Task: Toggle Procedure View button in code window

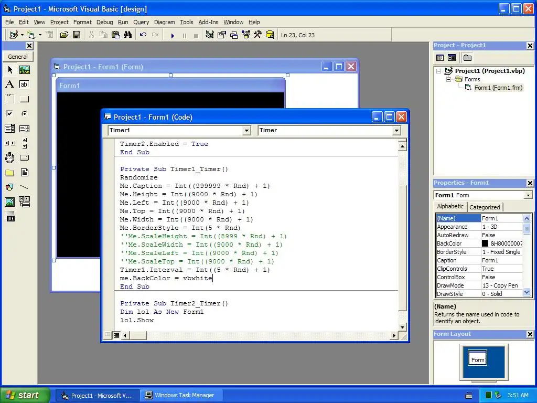Action: click(108, 335)
